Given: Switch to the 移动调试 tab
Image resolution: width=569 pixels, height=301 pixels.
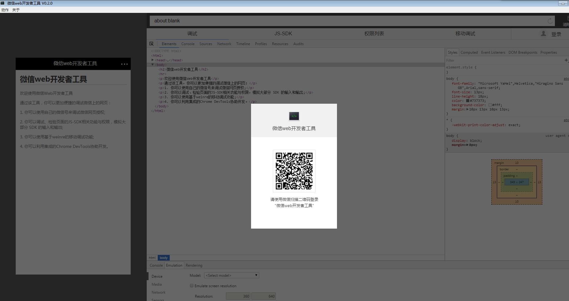Looking at the screenshot, I should 465,34.
